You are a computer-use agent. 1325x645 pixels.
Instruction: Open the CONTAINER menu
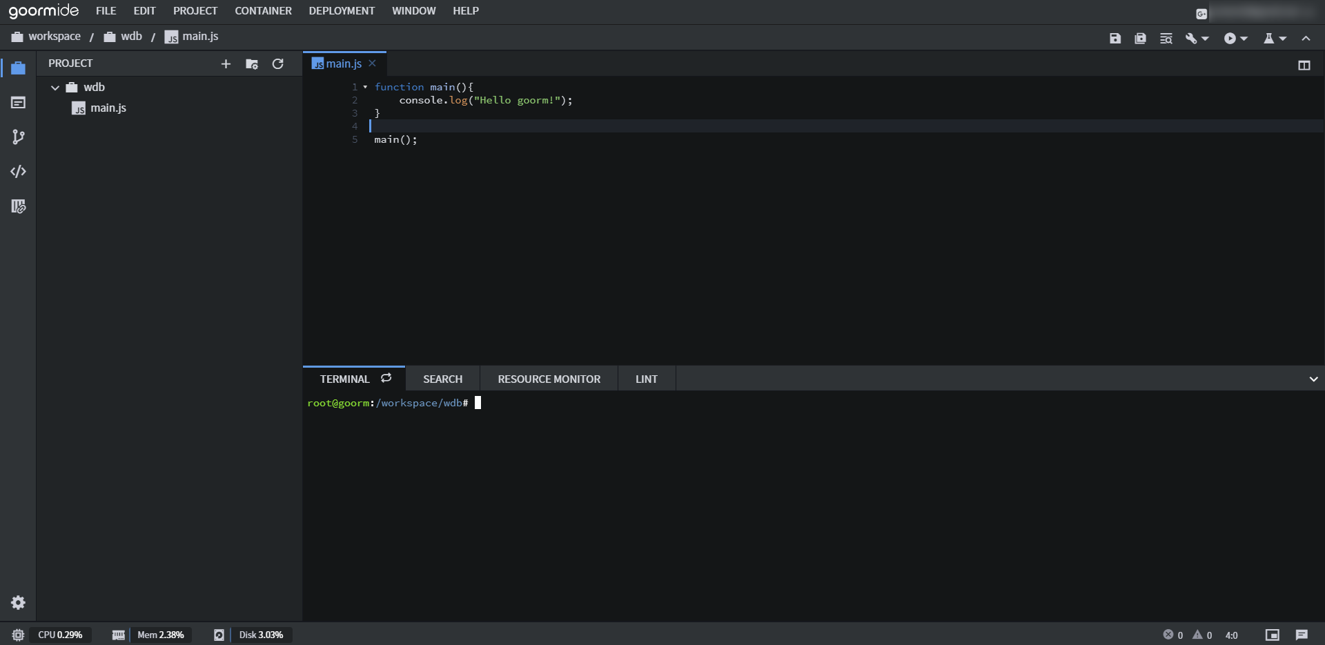point(263,11)
